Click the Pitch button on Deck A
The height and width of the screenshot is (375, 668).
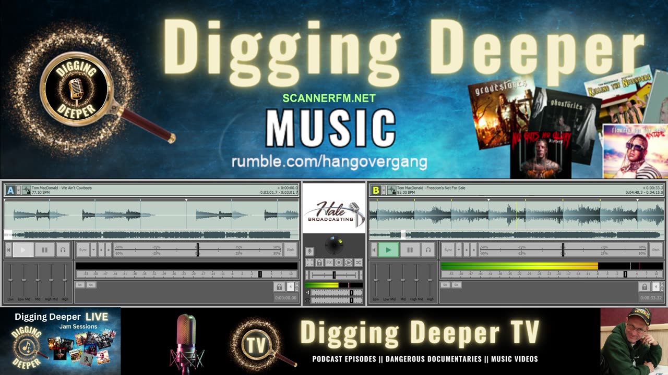pos(291,250)
